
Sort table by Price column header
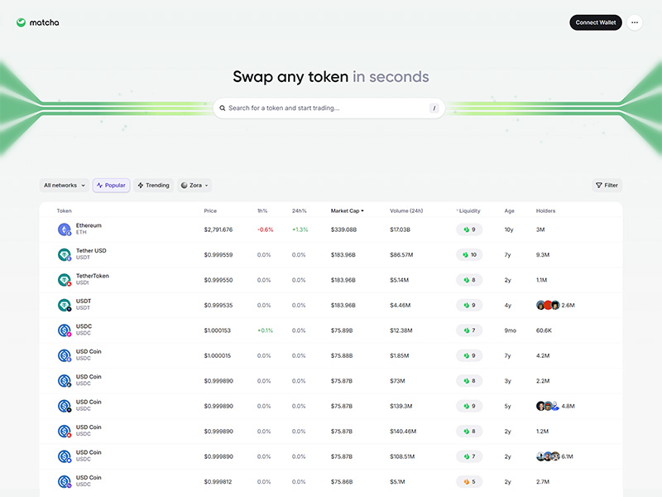[x=210, y=211]
